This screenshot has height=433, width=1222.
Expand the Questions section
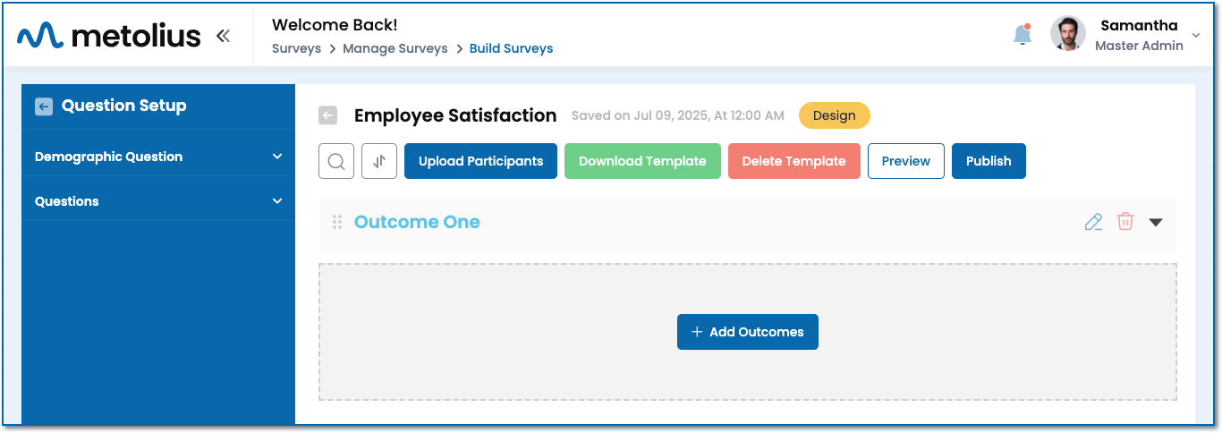[276, 201]
